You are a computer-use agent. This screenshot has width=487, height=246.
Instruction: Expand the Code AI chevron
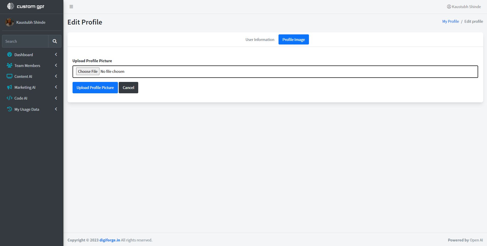click(x=56, y=98)
